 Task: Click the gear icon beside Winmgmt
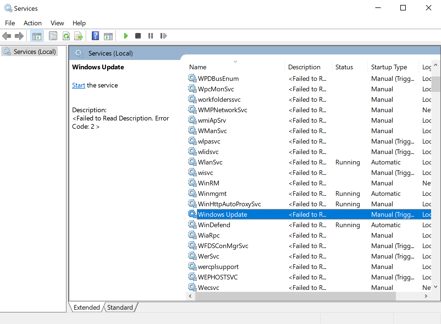192,193
